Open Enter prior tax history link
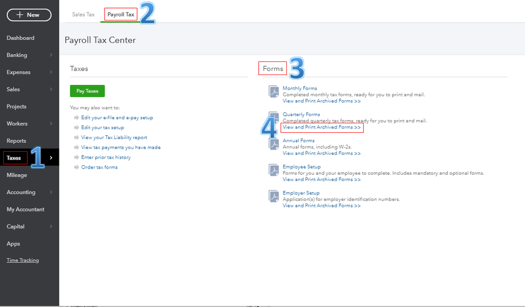Viewport: 525px width, 307px height. tap(106, 157)
